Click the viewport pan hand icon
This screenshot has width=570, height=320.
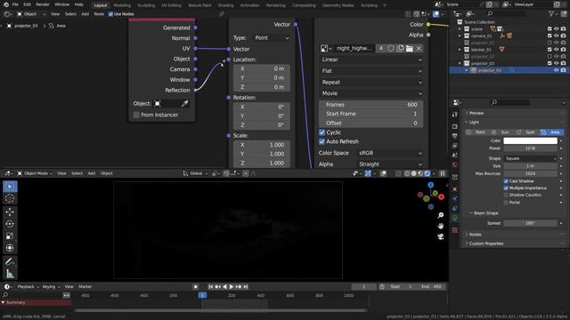[x=441, y=226]
